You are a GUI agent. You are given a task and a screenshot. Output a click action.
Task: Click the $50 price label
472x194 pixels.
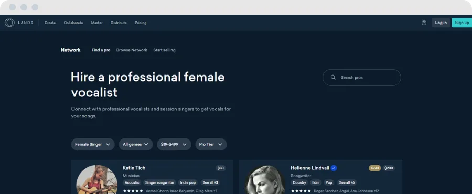coord(221,168)
